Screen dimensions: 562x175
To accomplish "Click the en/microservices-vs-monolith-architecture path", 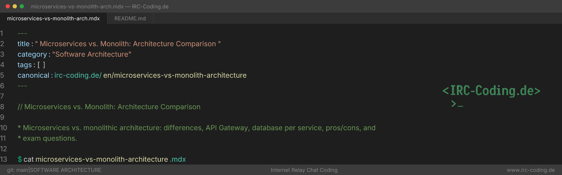I will [x=175, y=75].
